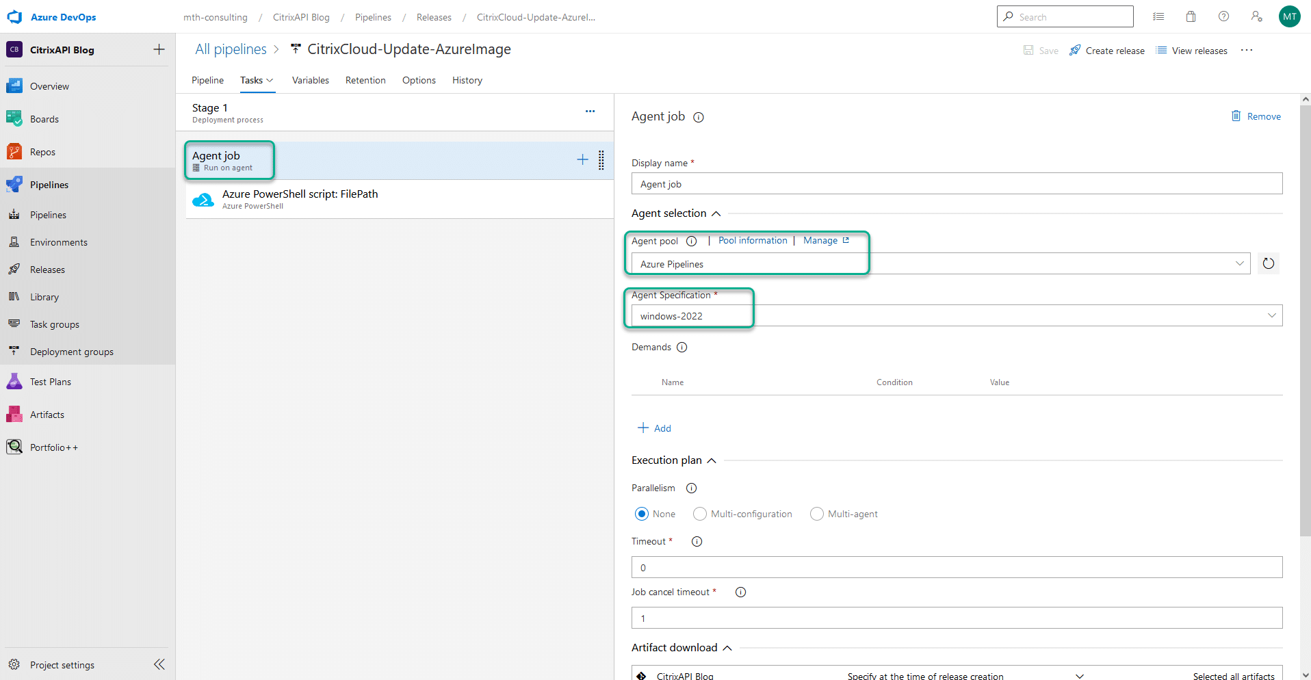Open the marketplace shopping bag icon
The height and width of the screenshot is (680, 1311).
pos(1191,16)
